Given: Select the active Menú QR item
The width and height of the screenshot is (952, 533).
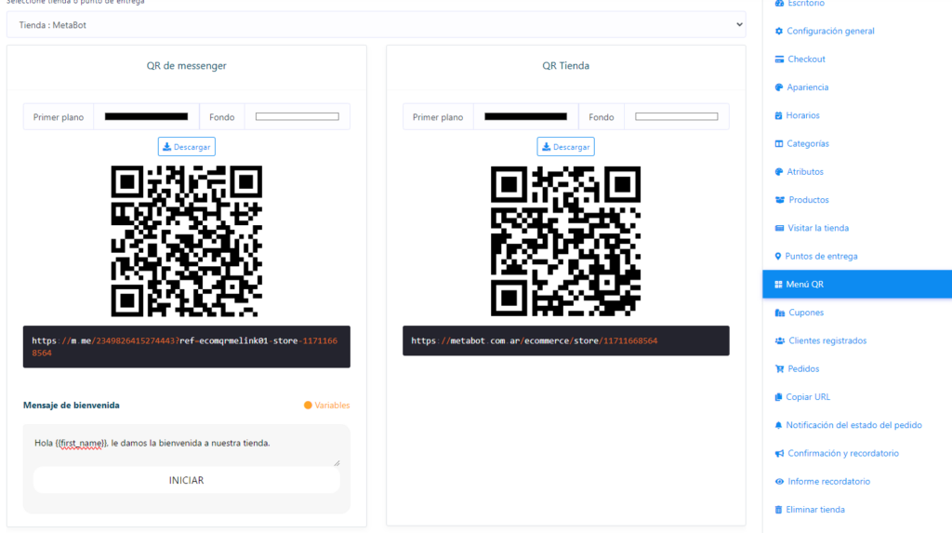Looking at the screenshot, I should 856,285.
